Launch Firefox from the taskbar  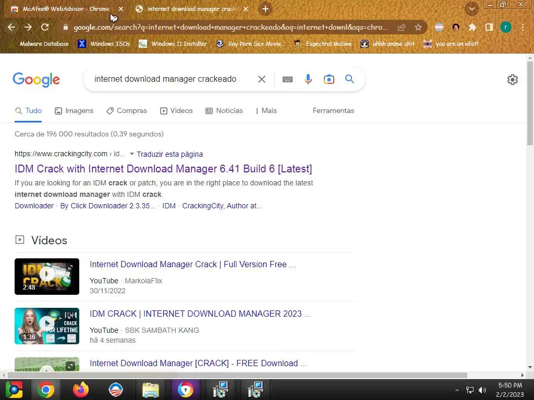(x=81, y=390)
